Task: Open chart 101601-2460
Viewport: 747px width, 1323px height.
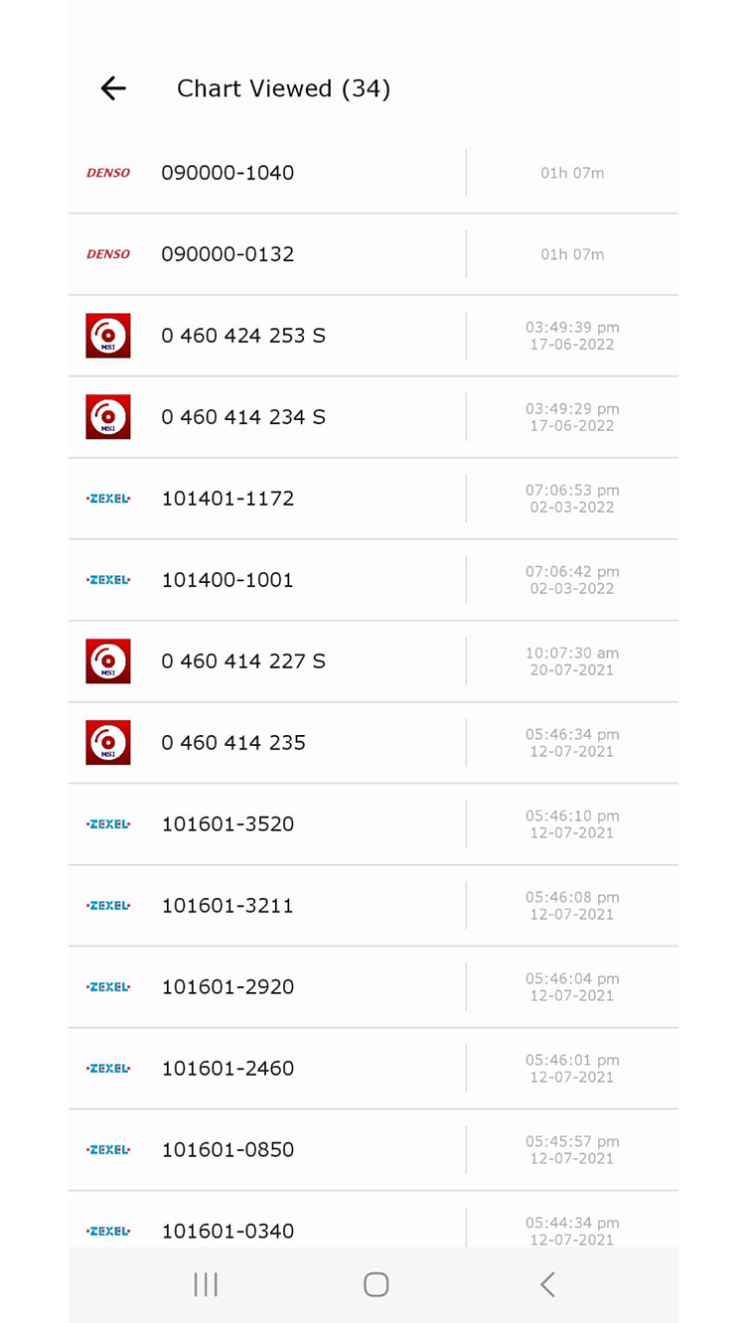Action: [x=227, y=1069]
